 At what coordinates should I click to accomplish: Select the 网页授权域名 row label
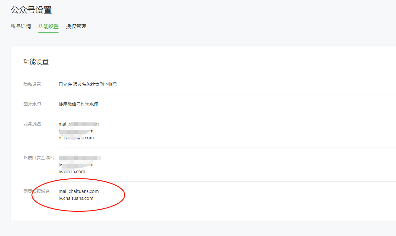36,191
